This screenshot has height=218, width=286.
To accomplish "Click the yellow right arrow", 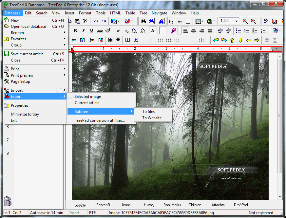I will [x=257, y=40].
